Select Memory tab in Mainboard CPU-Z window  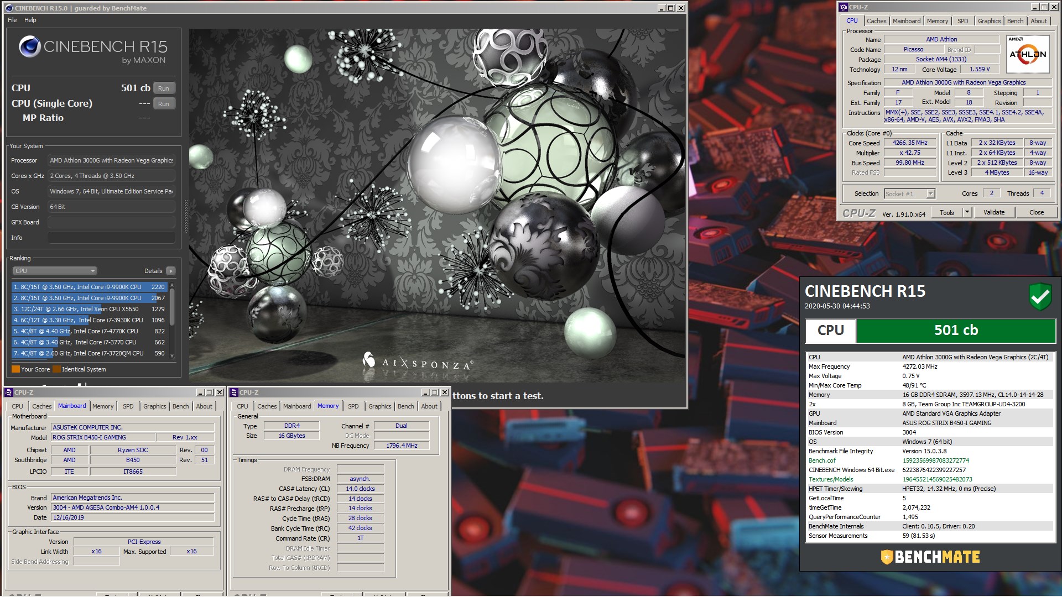coord(103,406)
